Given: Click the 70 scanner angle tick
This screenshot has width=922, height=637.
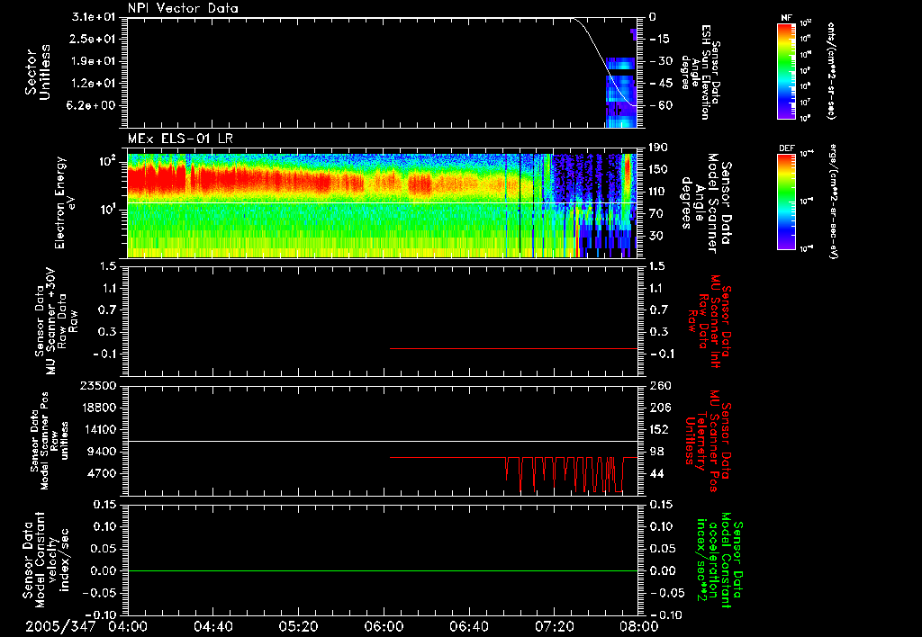Looking at the screenshot, I should [x=656, y=213].
